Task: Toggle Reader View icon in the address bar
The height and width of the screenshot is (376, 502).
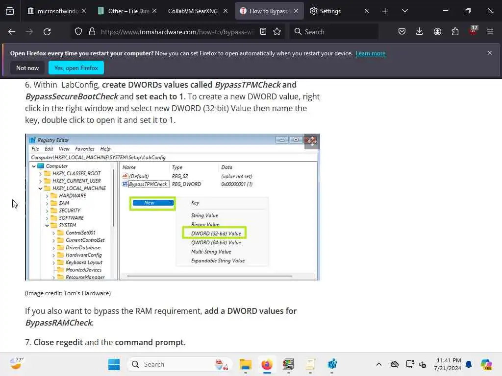Action: coord(263,31)
